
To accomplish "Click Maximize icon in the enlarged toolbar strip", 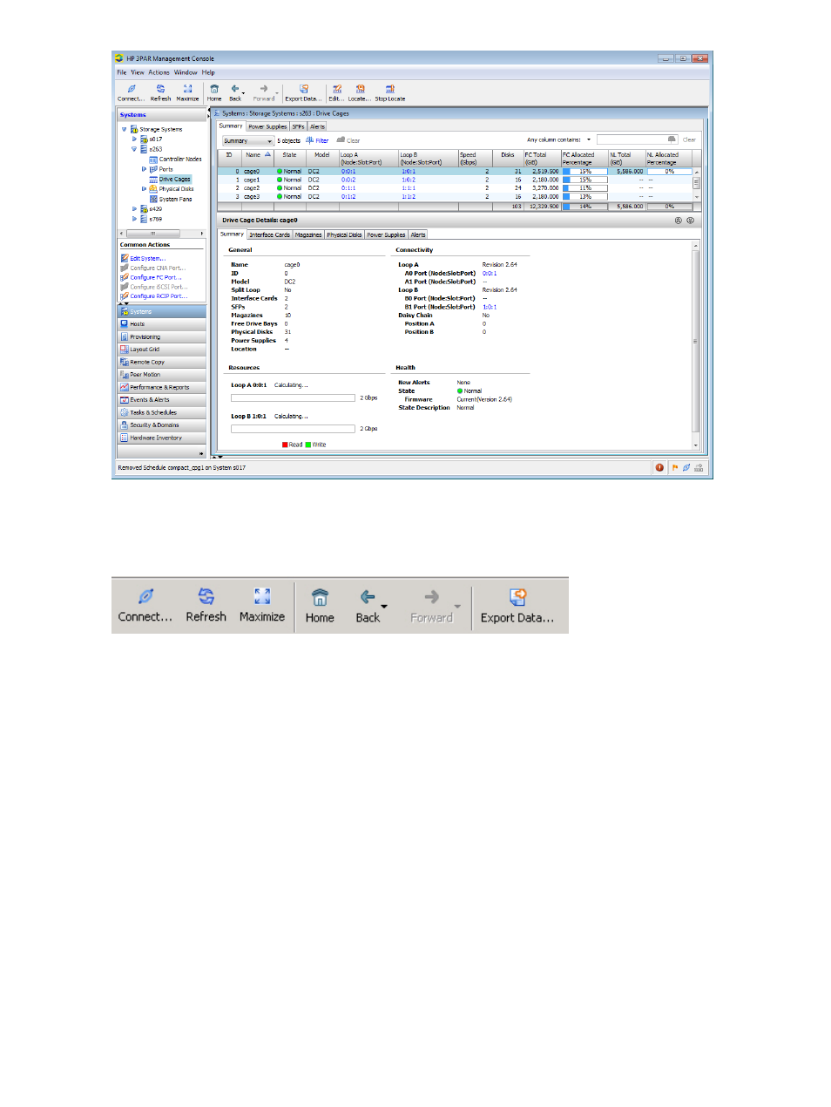I will coord(262,596).
